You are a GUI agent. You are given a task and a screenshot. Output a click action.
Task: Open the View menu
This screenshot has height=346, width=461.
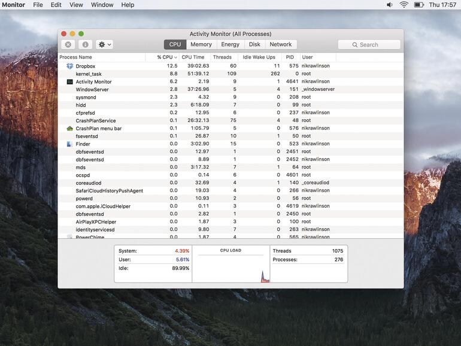[x=76, y=5]
